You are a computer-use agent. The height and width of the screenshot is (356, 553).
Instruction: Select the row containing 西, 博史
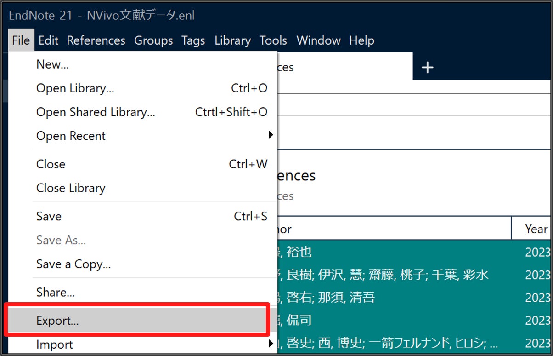tap(414, 343)
